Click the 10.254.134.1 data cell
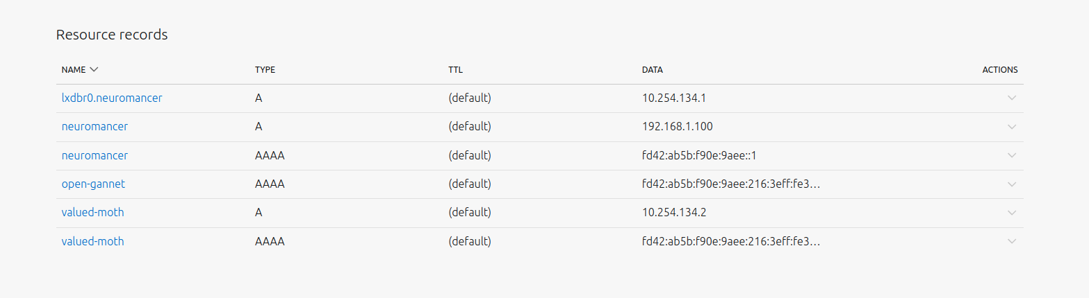 (x=673, y=98)
